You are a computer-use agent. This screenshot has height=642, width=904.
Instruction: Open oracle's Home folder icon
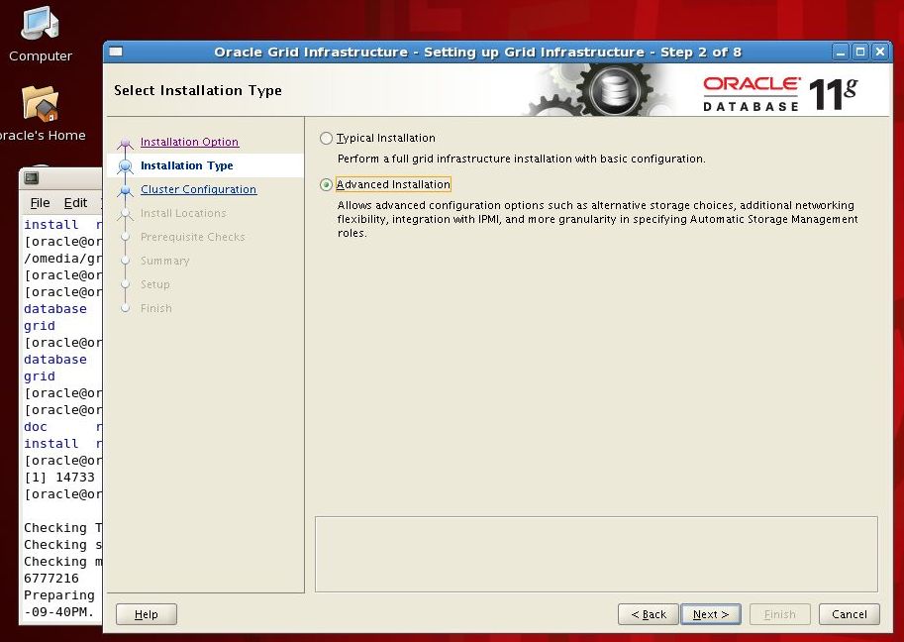pos(41,105)
